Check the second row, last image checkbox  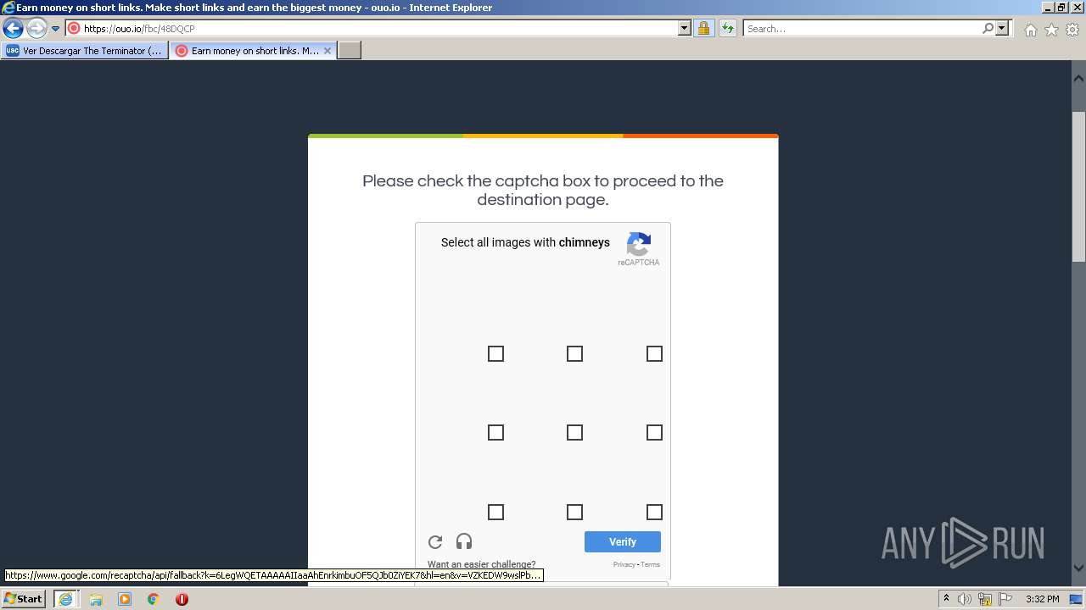click(654, 432)
